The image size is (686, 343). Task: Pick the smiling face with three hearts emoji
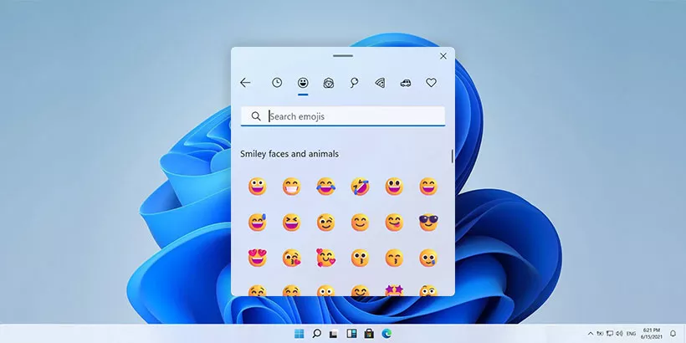(326, 259)
